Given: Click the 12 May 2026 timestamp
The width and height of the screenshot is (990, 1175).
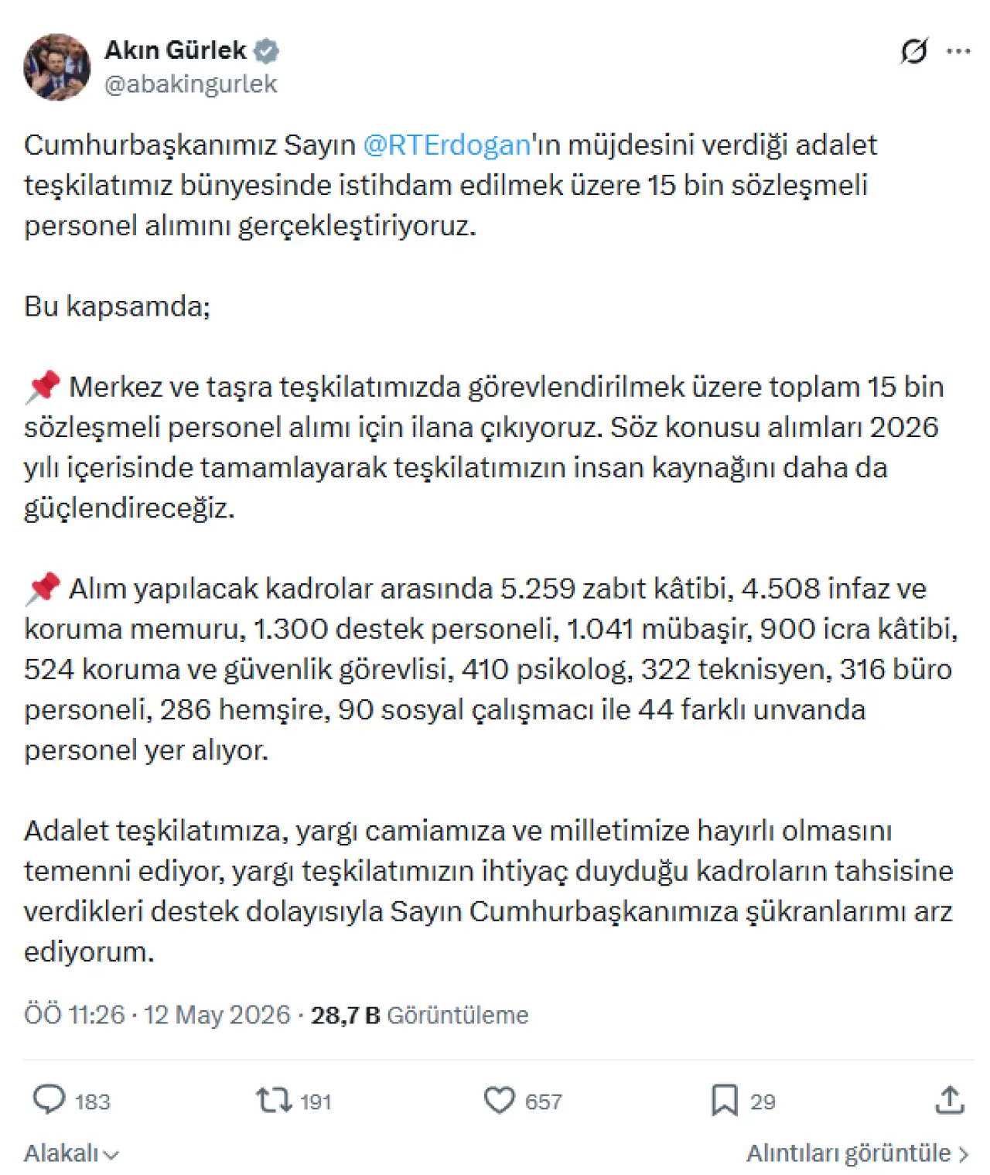Looking at the screenshot, I should click(x=217, y=1014).
